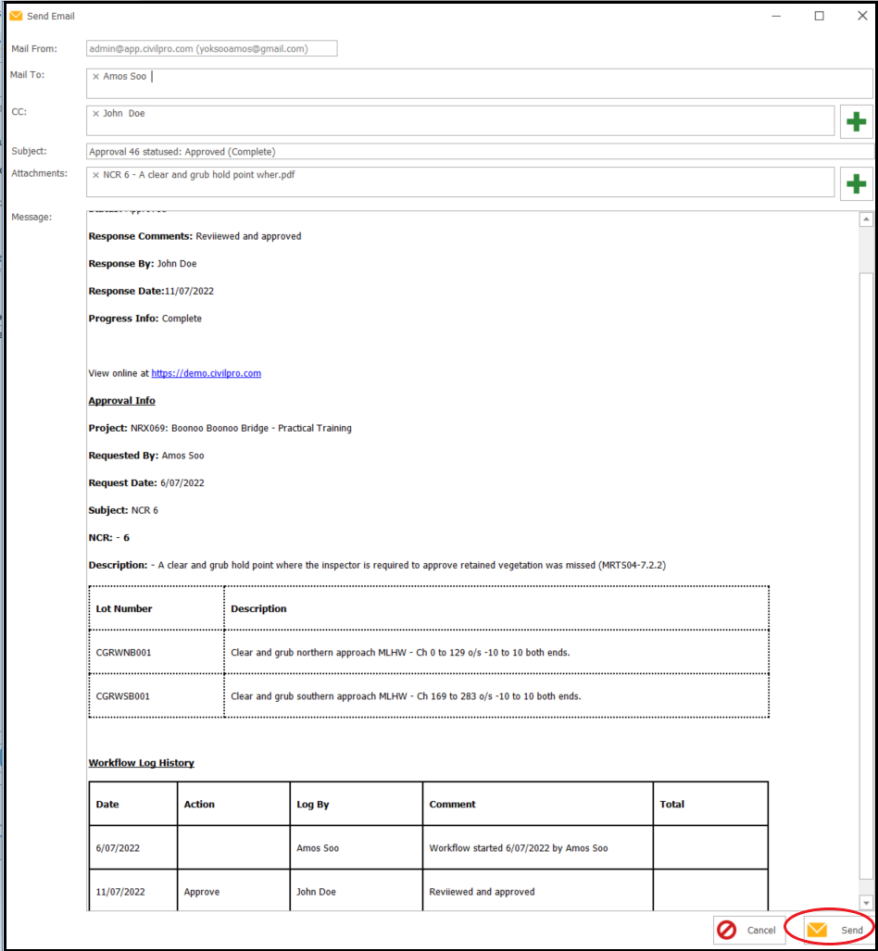Click the CGRWNB001 lot number cell
Screen dimensions: 878x951
point(124,653)
